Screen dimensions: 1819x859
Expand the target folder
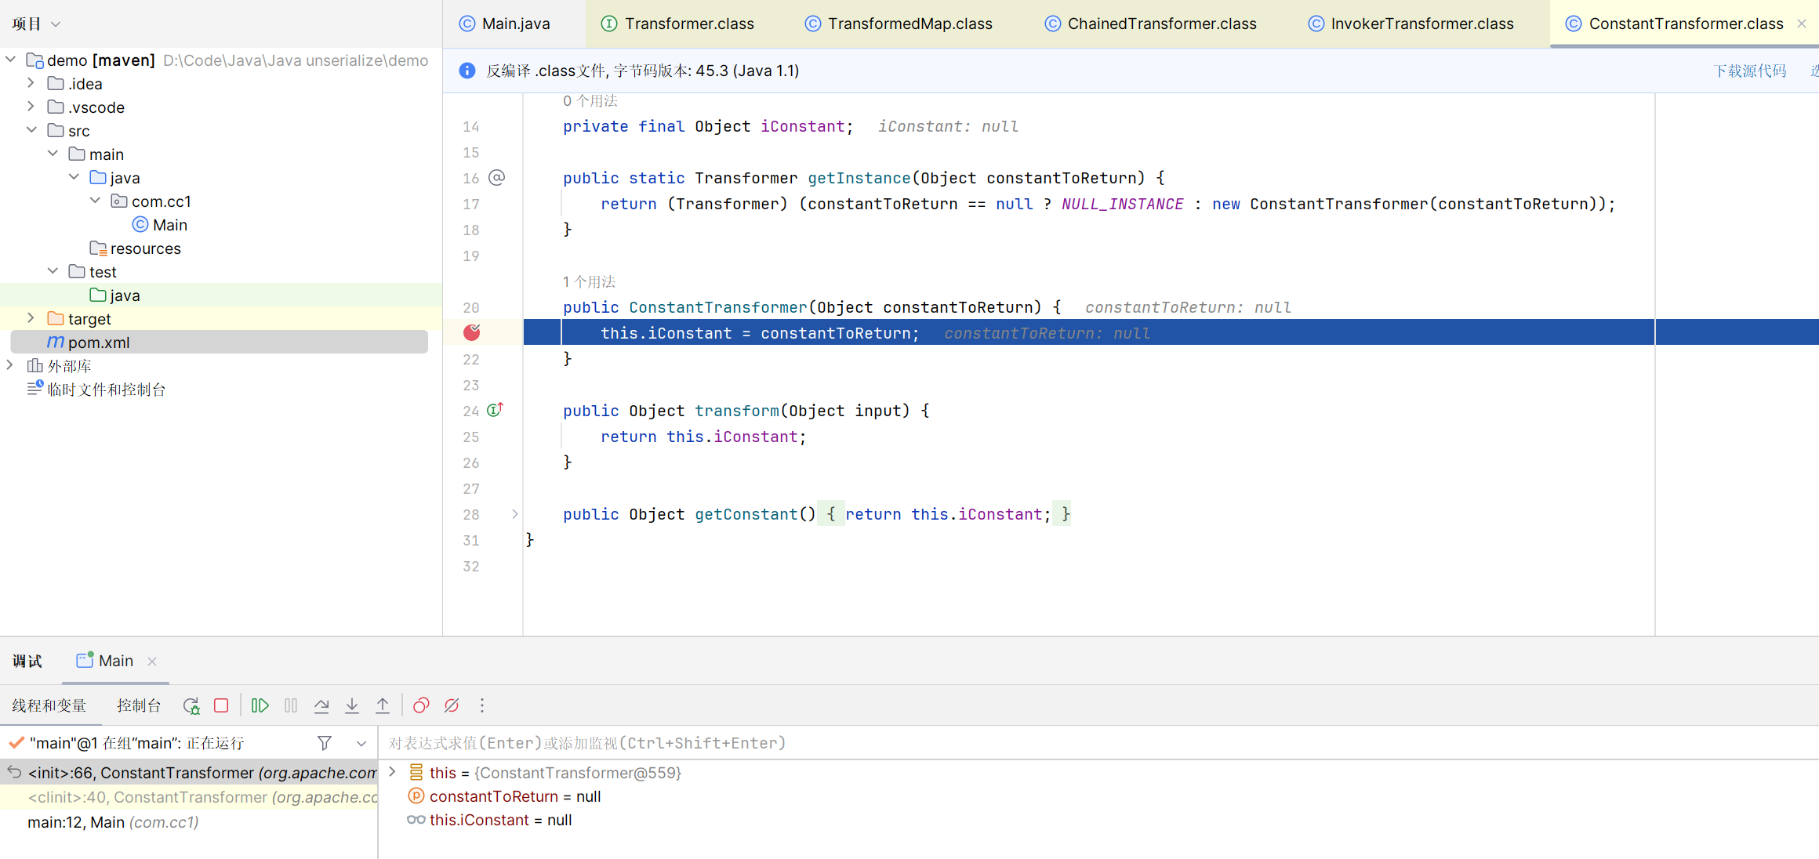[x=31, y=318]
